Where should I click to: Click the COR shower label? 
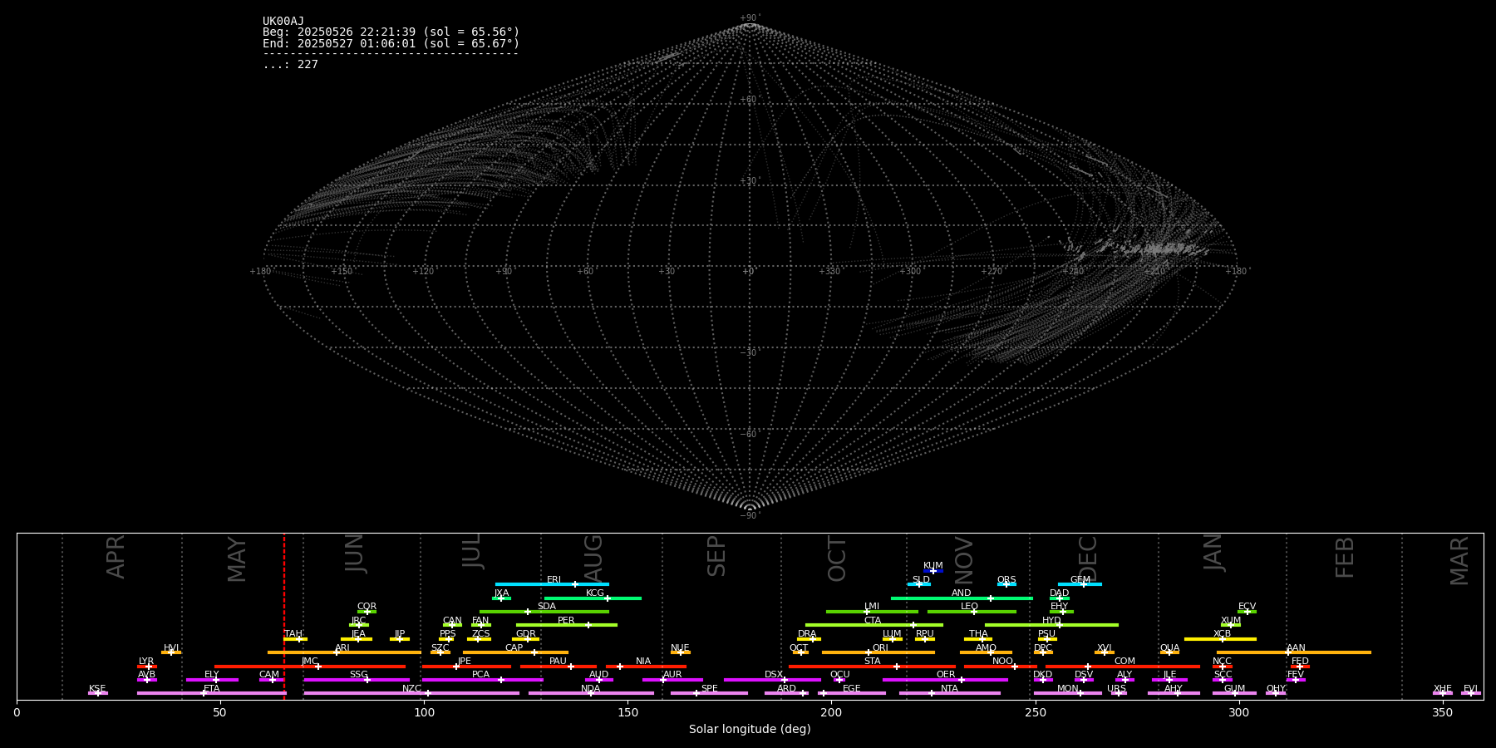click(x=367, y=607)
